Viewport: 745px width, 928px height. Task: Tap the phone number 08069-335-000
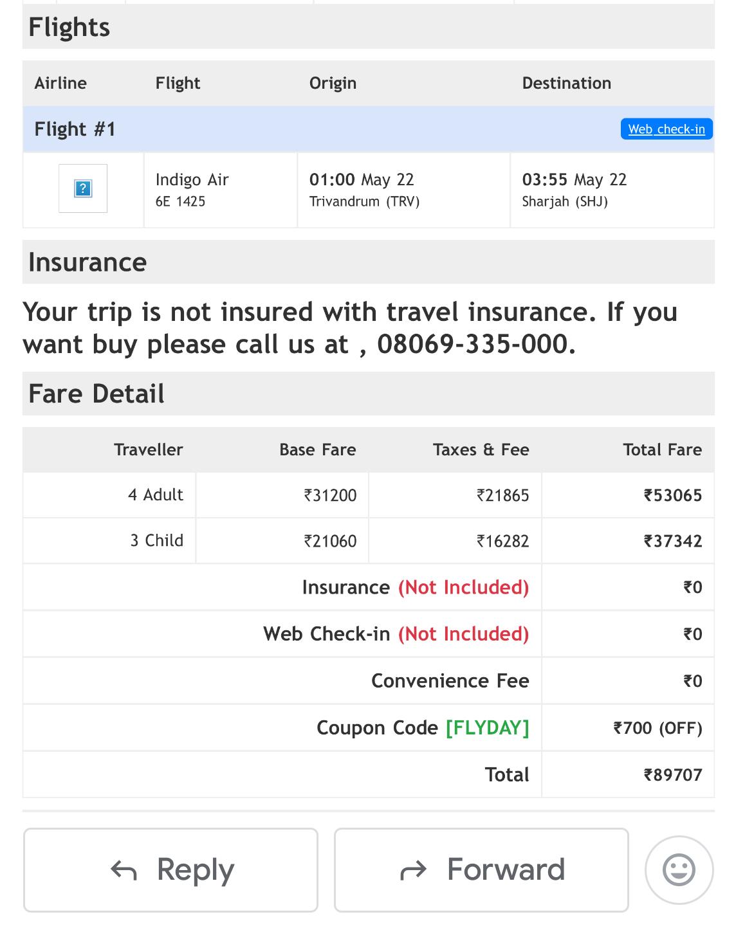[475, 344]
